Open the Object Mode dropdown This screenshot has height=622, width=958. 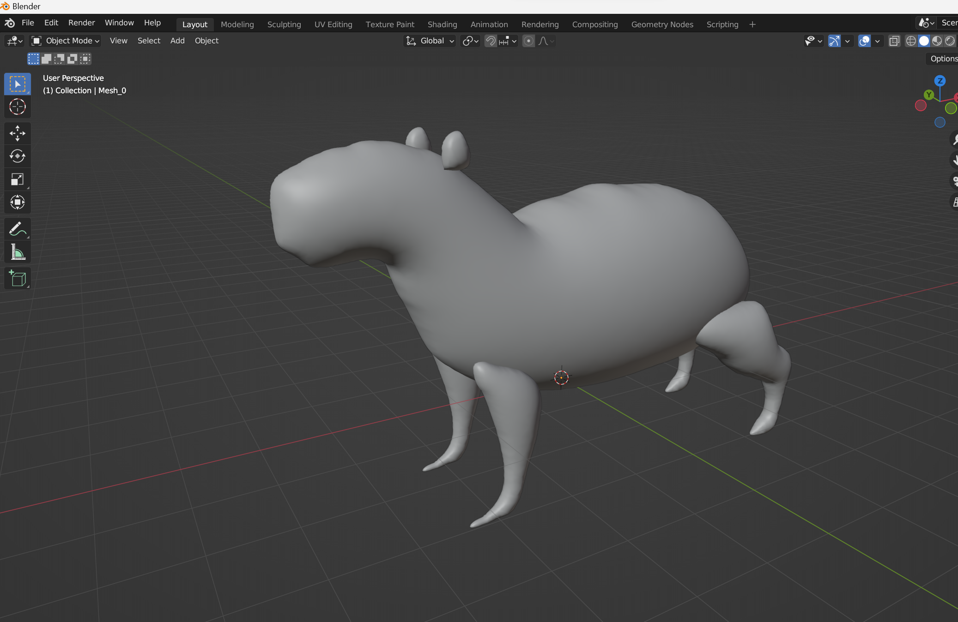pos(65,41)
